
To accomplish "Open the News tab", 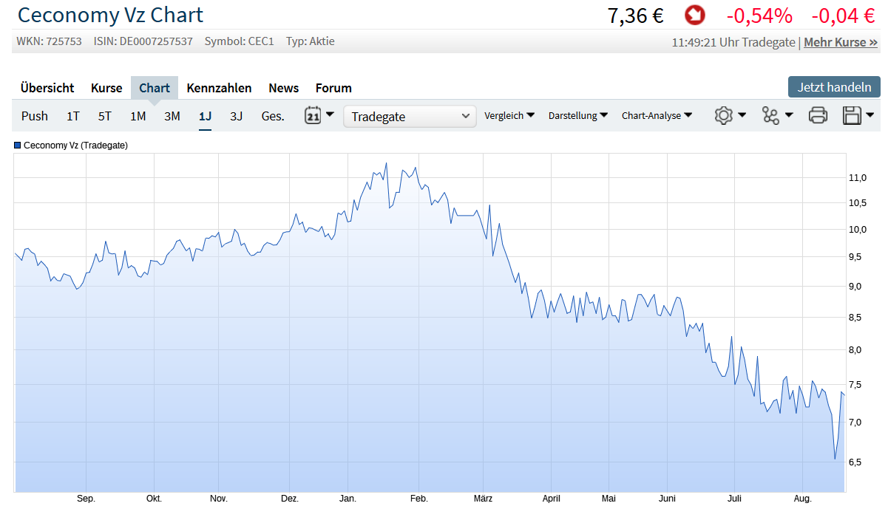I will coord(284,88).
